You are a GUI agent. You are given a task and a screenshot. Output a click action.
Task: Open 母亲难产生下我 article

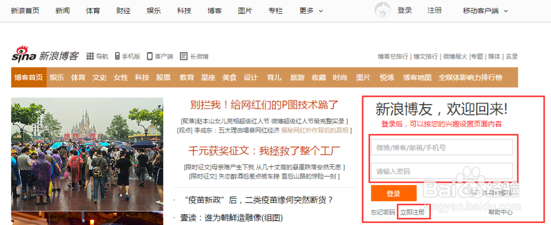(233, 167)
